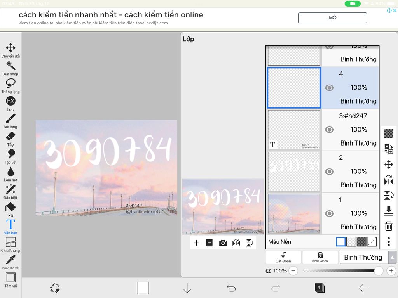
Task: Select the Thòng lọng lasso tool
Action: coord(10,86)
